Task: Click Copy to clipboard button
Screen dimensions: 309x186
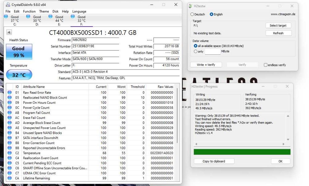Action: (x=214, y=161)
